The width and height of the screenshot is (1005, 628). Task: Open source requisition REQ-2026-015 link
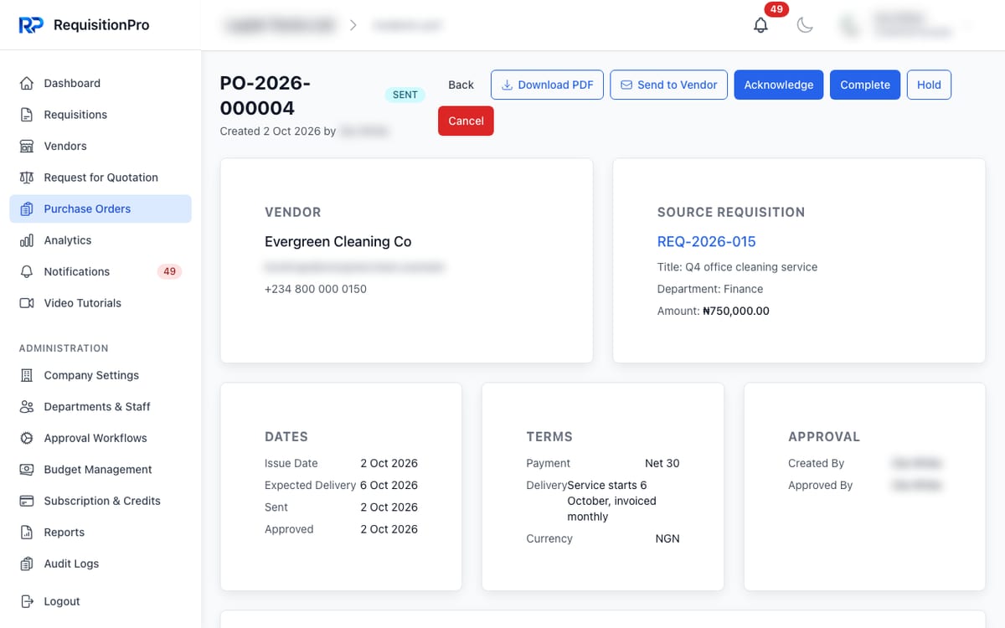click(706, 241)
